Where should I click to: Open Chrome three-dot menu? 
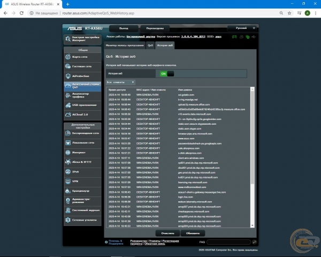click(x=316, y=13)
